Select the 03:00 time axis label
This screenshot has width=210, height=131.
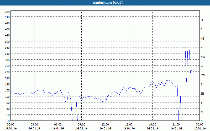point(34,124)
